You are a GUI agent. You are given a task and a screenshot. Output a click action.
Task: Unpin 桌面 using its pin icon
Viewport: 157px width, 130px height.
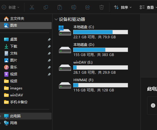point(49,39)
